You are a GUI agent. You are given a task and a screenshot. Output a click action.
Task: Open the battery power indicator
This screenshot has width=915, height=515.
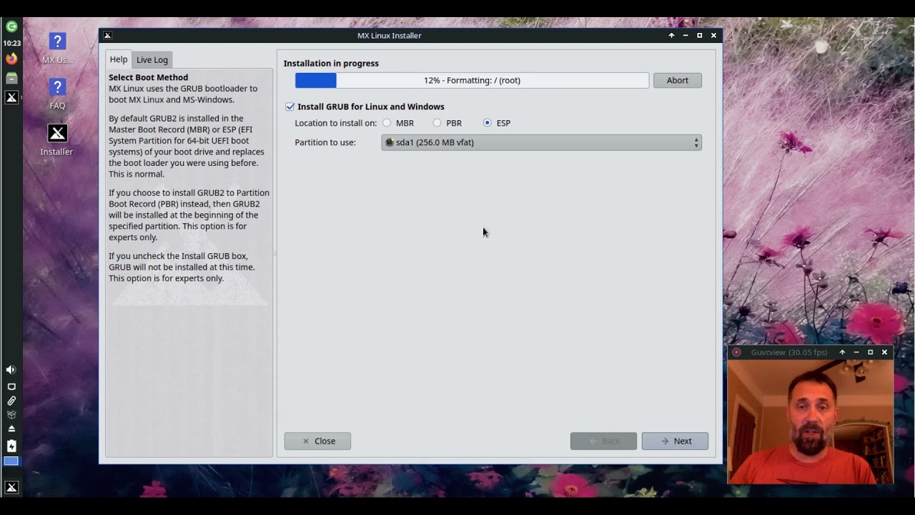pos(11,446)
